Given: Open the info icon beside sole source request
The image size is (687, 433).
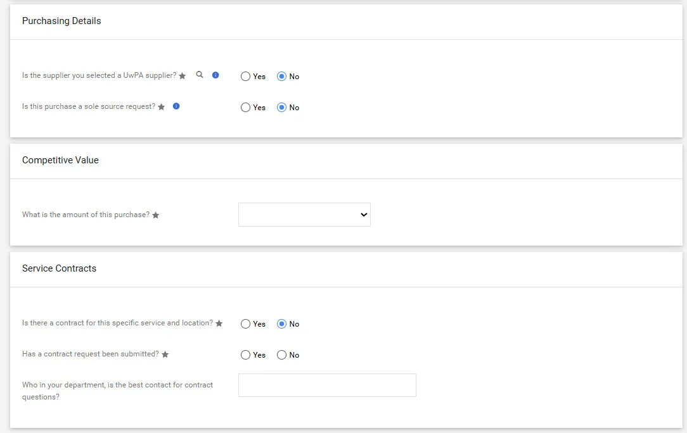Looking at the screenshot, I should pos(176,106).
